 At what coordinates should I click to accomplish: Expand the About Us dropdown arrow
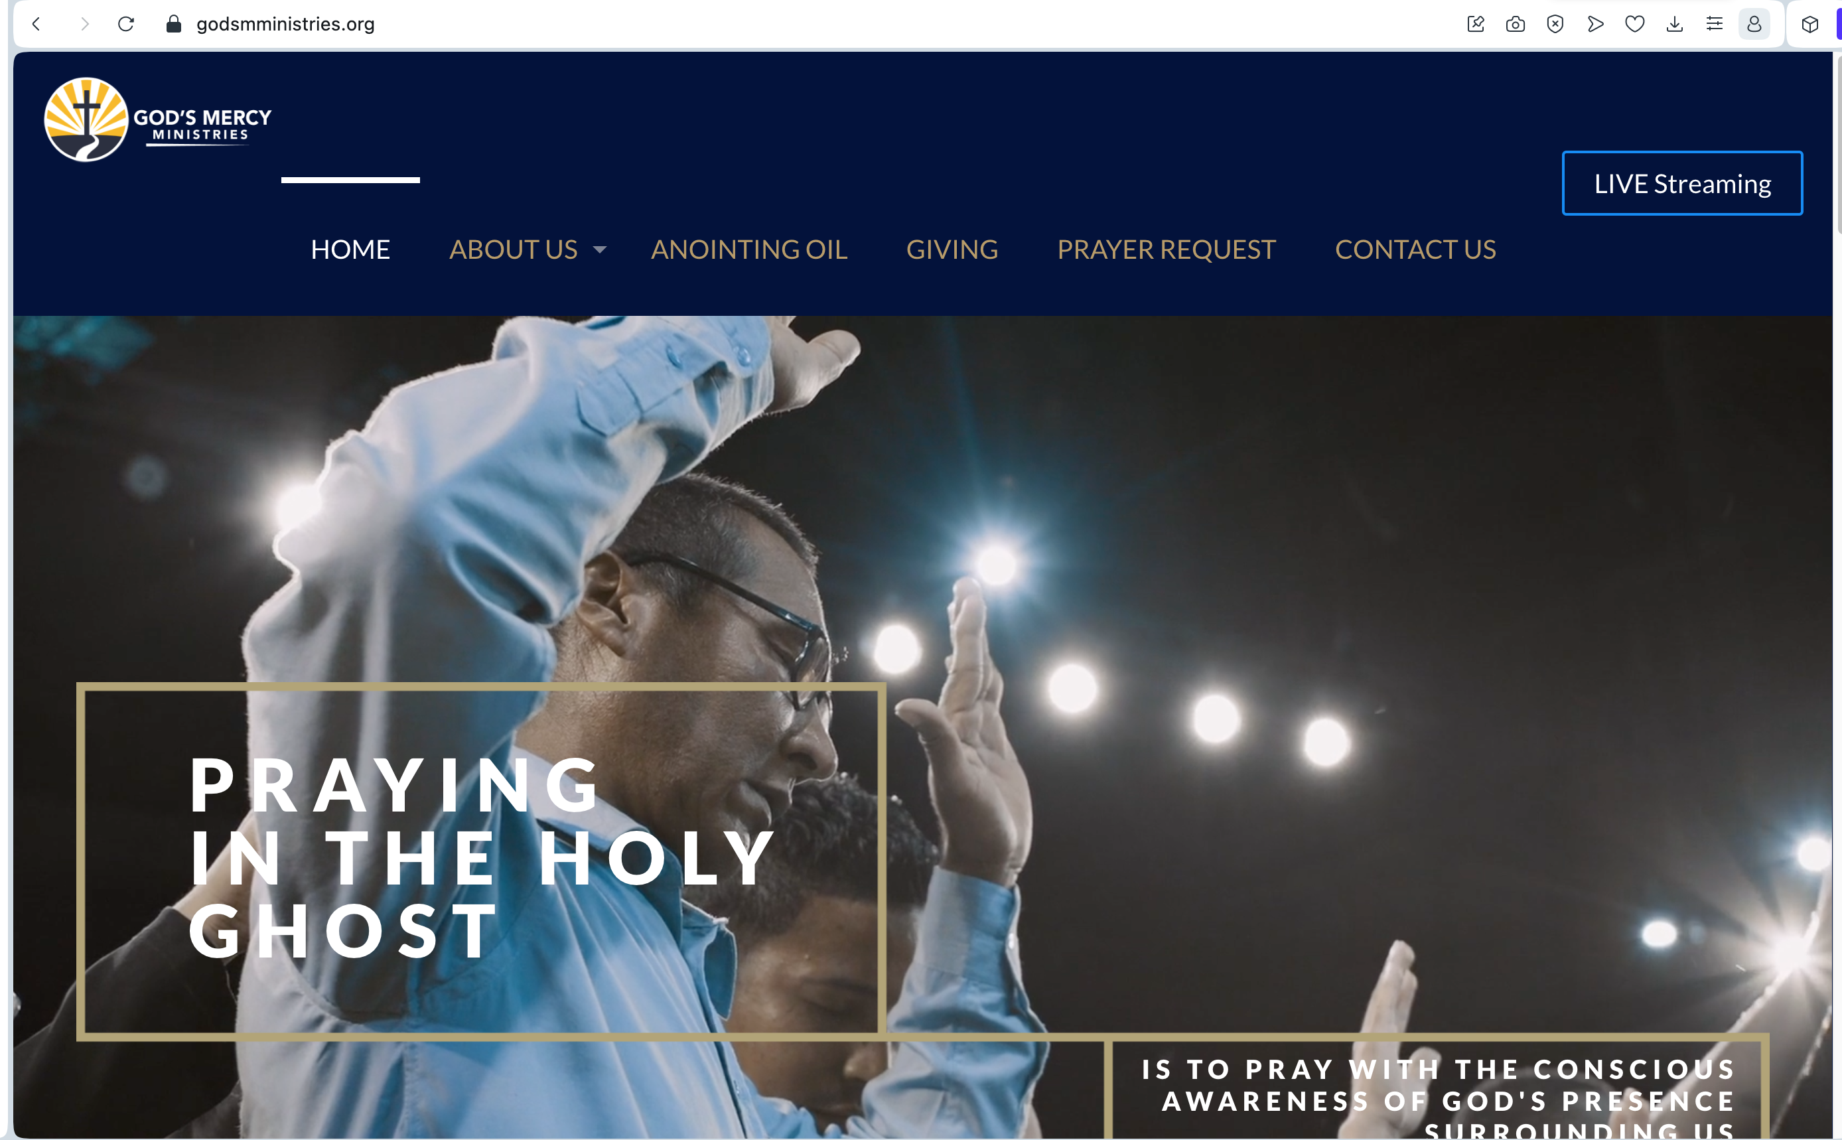(601, 249)
